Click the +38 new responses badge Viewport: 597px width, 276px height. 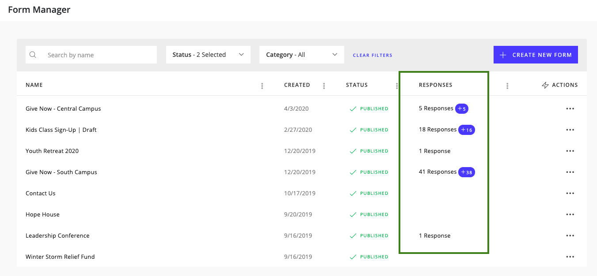(x=467, y=172)
